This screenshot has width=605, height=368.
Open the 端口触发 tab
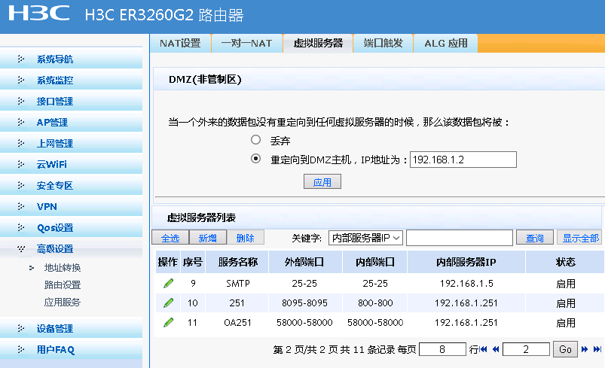[383, 43]
